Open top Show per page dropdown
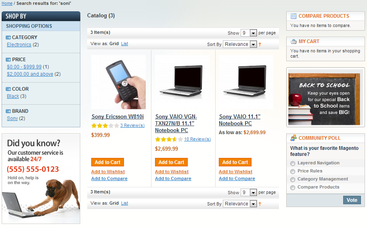Viewport: 367px width, 228px height. point(249,33)
